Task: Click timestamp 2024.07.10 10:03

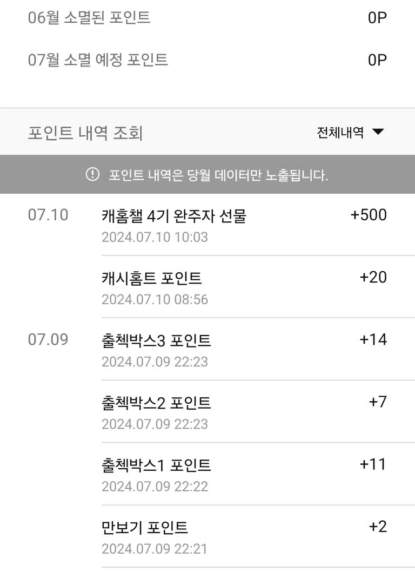Action: pos(155,237)
